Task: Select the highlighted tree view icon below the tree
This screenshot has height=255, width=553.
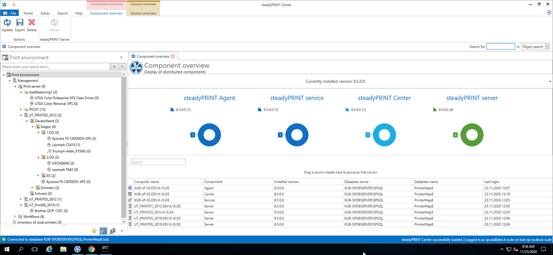Action: coord(103,231)
